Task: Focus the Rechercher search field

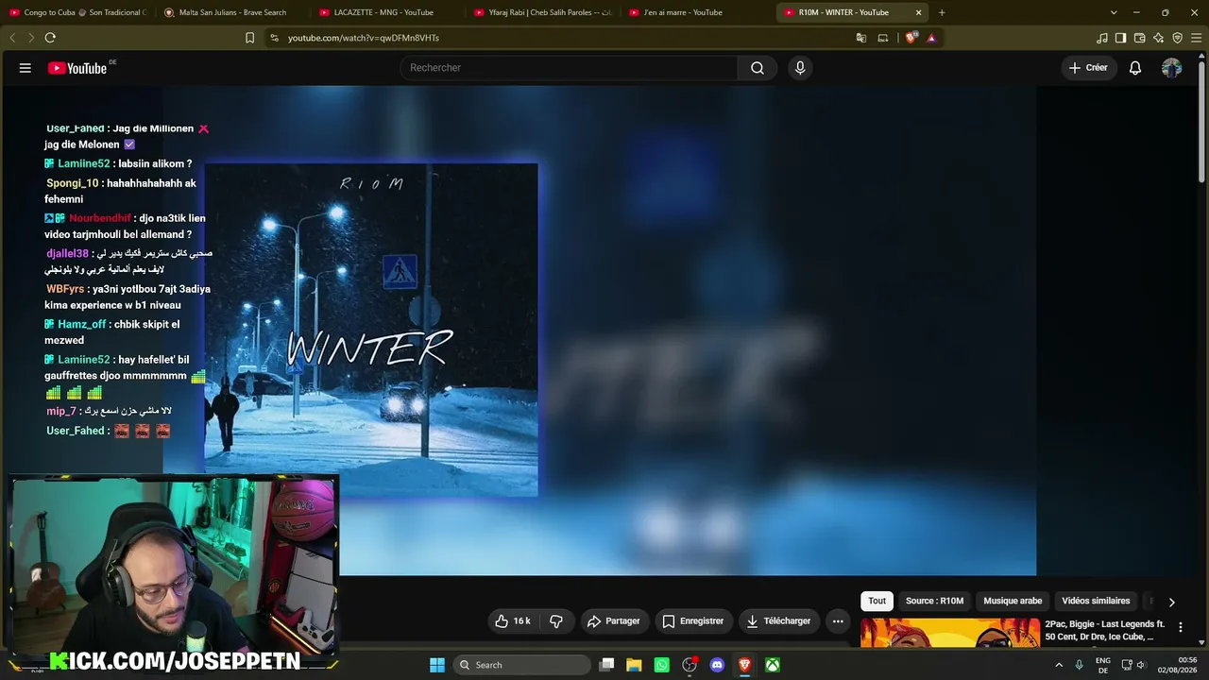Action: (569, 68)
